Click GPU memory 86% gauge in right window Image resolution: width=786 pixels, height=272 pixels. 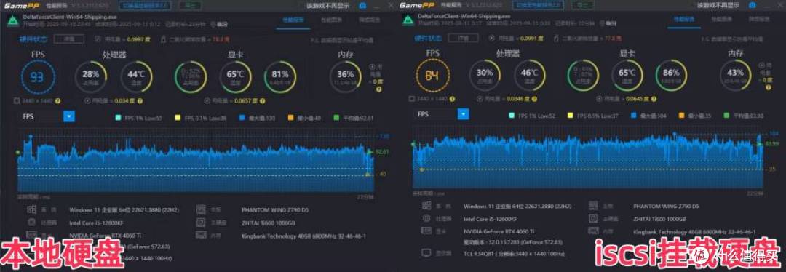670,75
